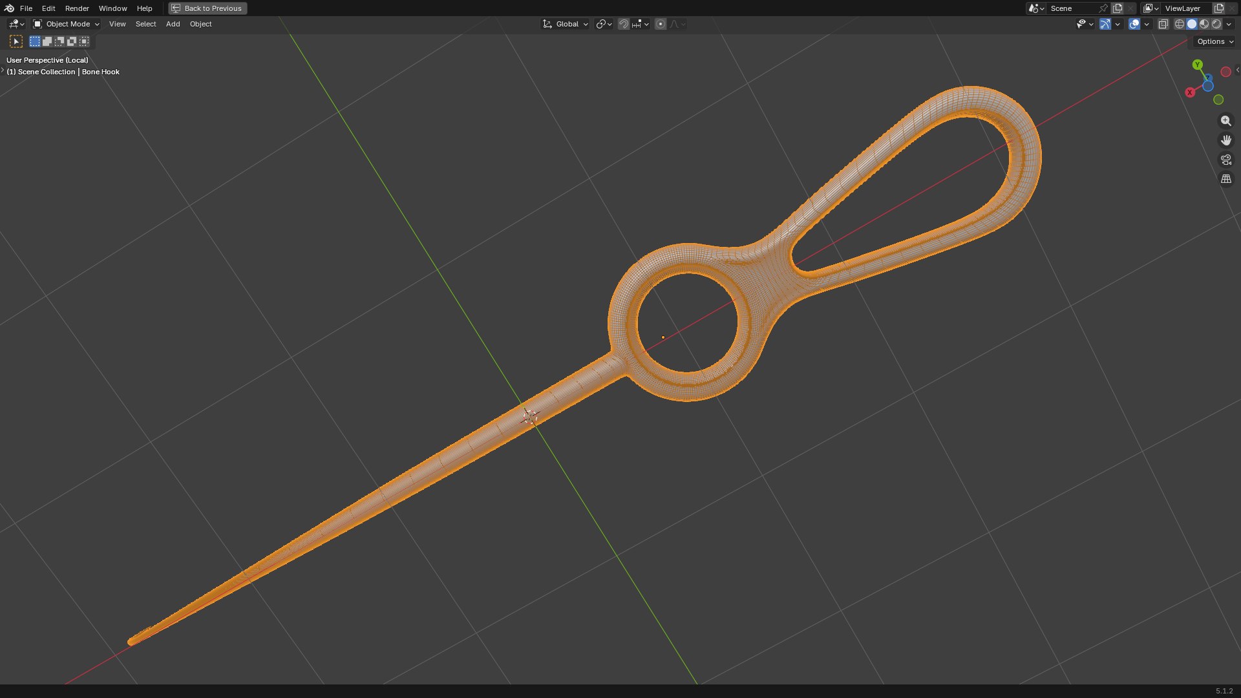This screenshot has height=698, width=1241.
Task: Open the editor type selector dropdown
Action: [16, 24]
